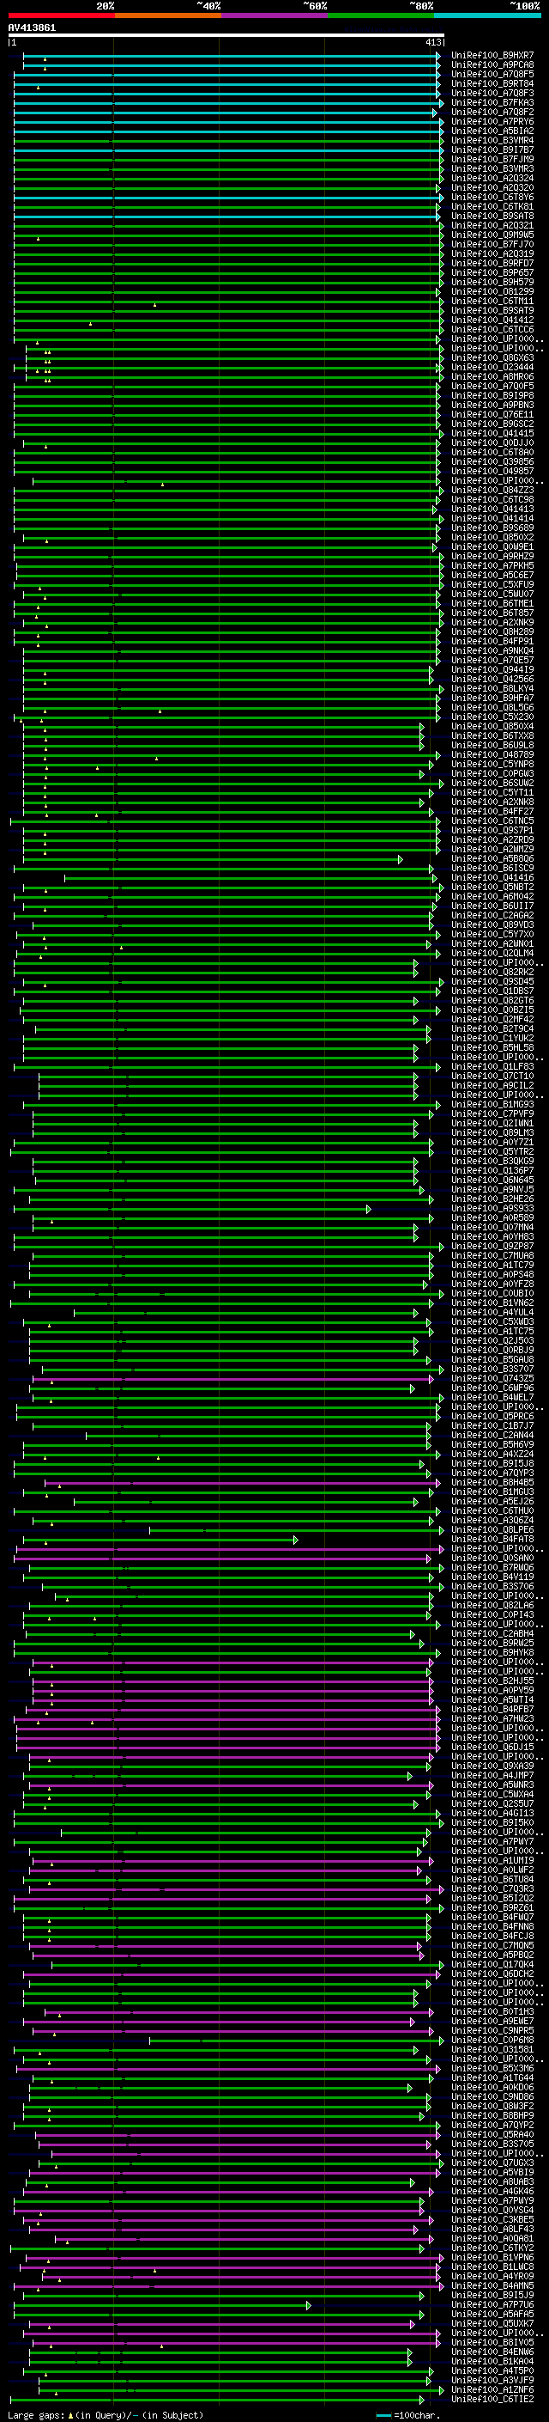The image size is (549, 2422).
Task: Click the cyan ~100% identity legend bar
Action: (x=488, y=15)
